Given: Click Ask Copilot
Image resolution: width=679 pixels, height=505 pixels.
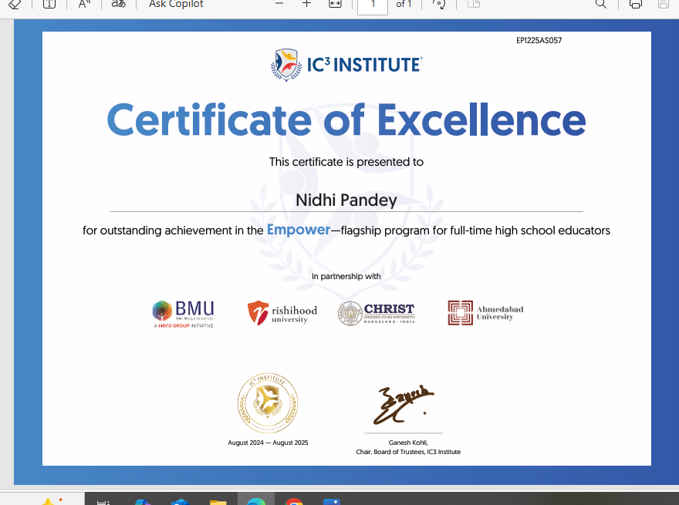Looking at the screenshot, I should [176, 4].
